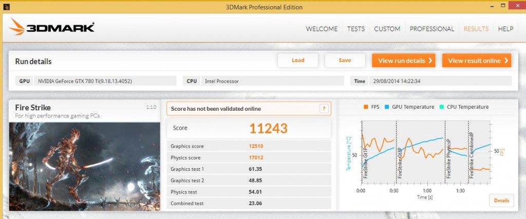Open View run details
The width and height of the screenshot is (526, 219).
[404, 61]
